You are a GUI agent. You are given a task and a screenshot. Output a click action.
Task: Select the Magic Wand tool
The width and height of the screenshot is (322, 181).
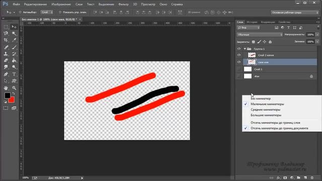pos(14,33)
